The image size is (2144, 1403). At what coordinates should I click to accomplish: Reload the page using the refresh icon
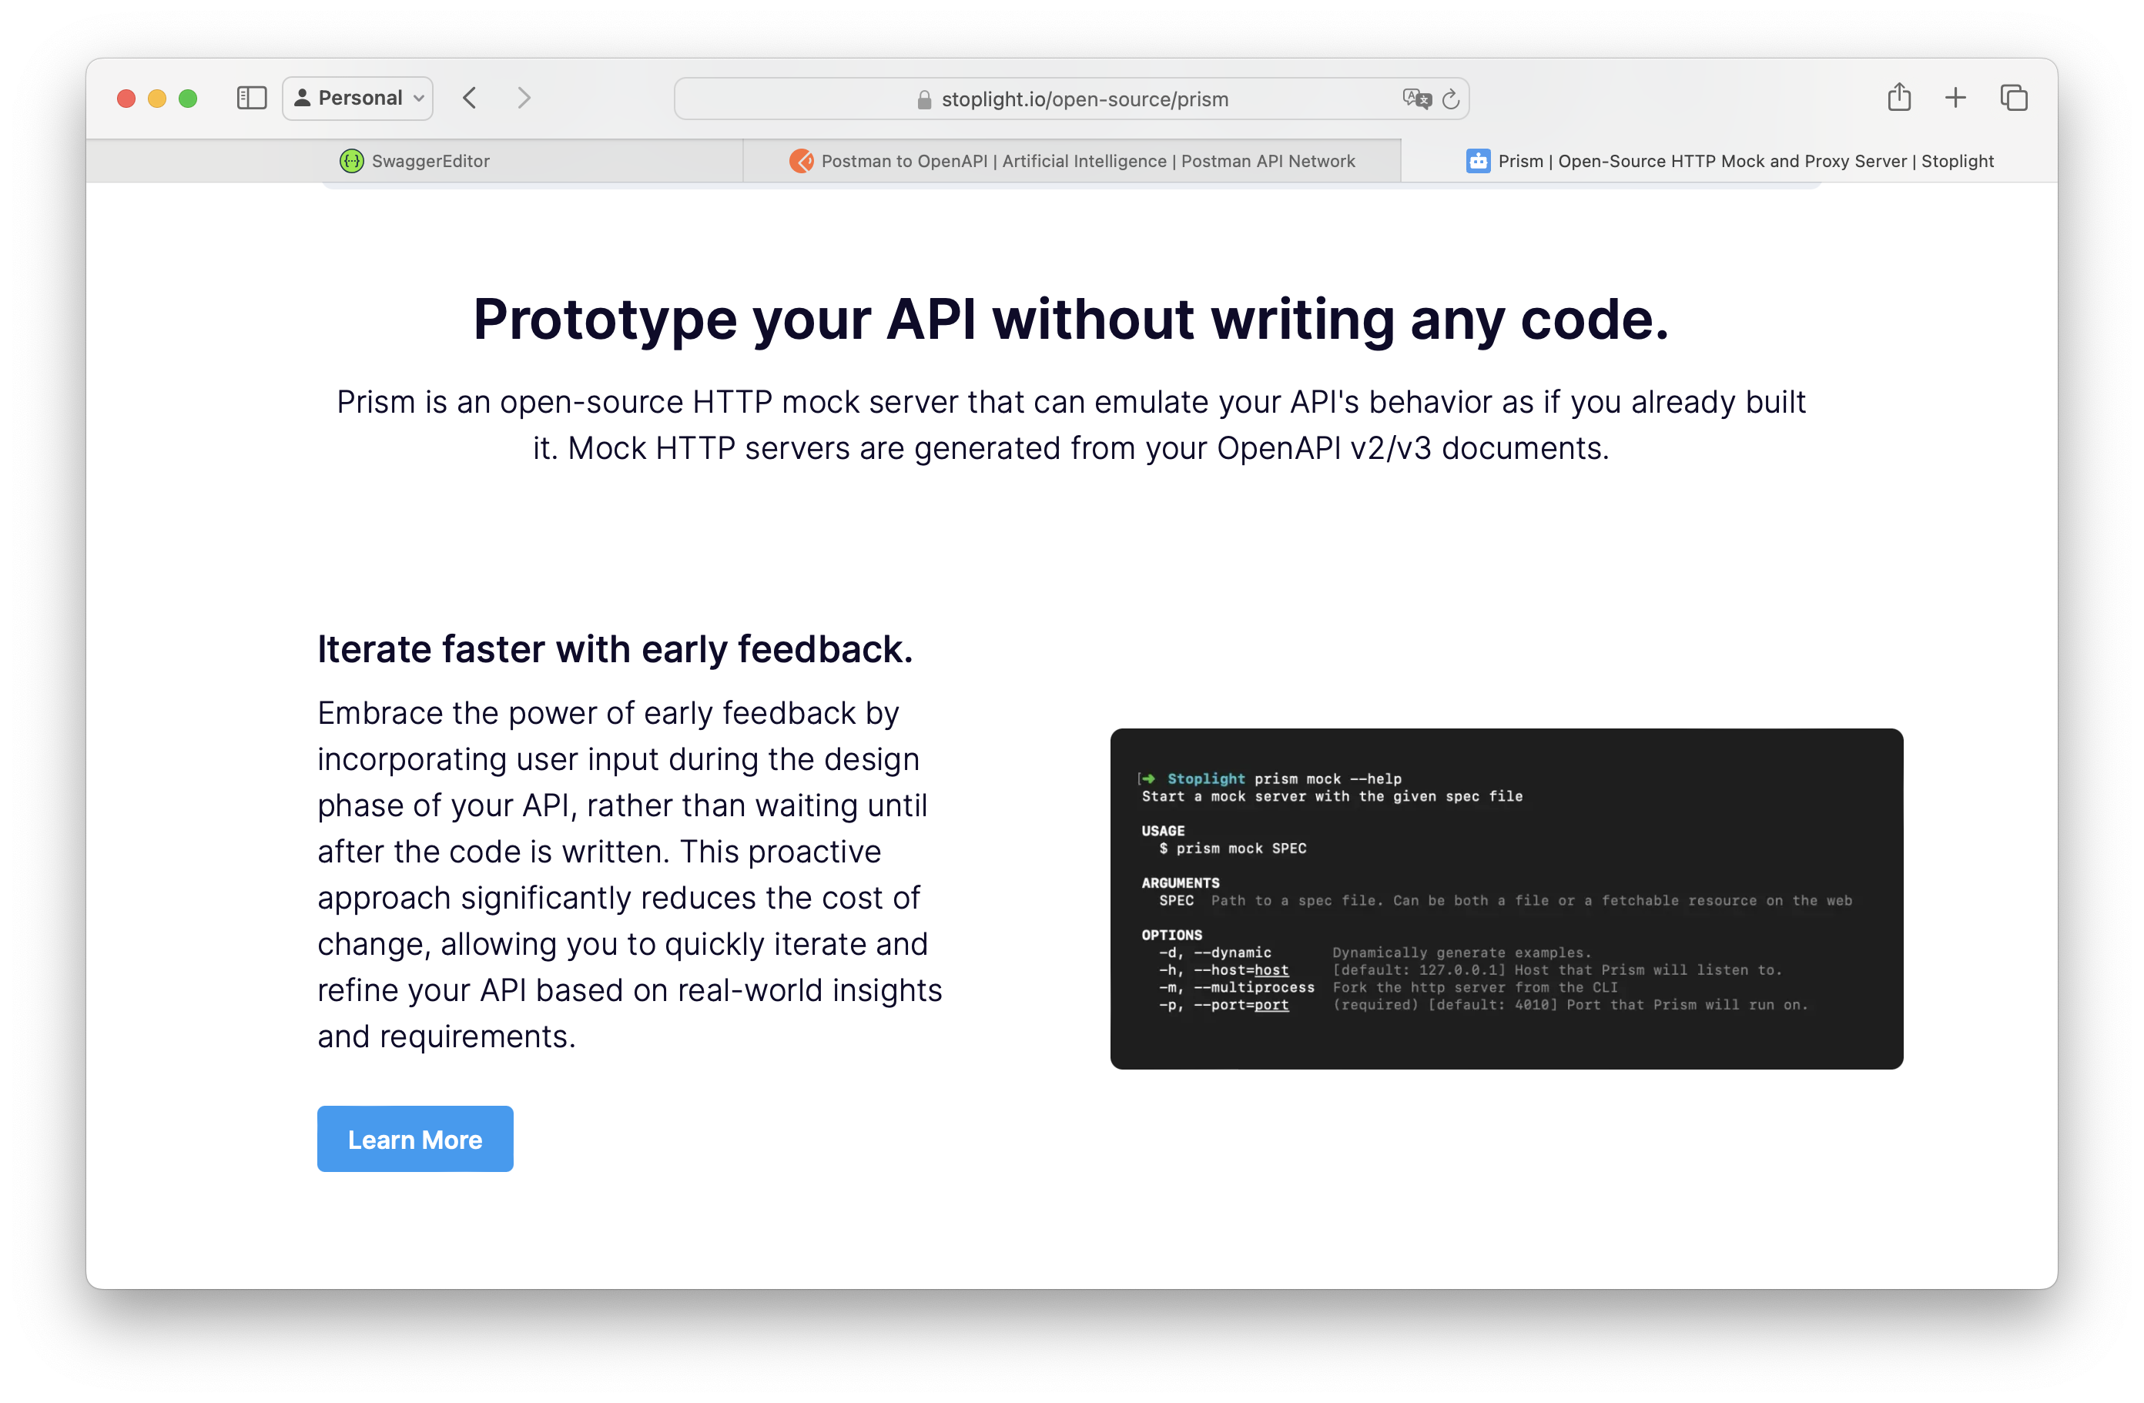pyautogui.click(x=1450, y=99)
